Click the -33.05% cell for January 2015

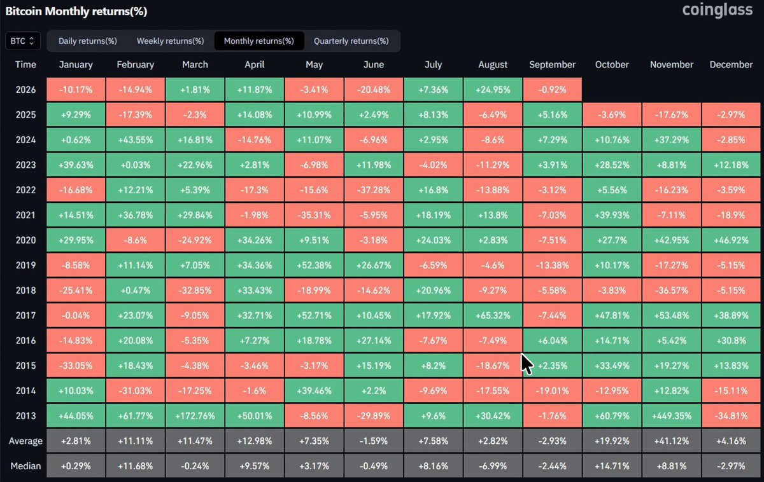(x=76, y=366)
